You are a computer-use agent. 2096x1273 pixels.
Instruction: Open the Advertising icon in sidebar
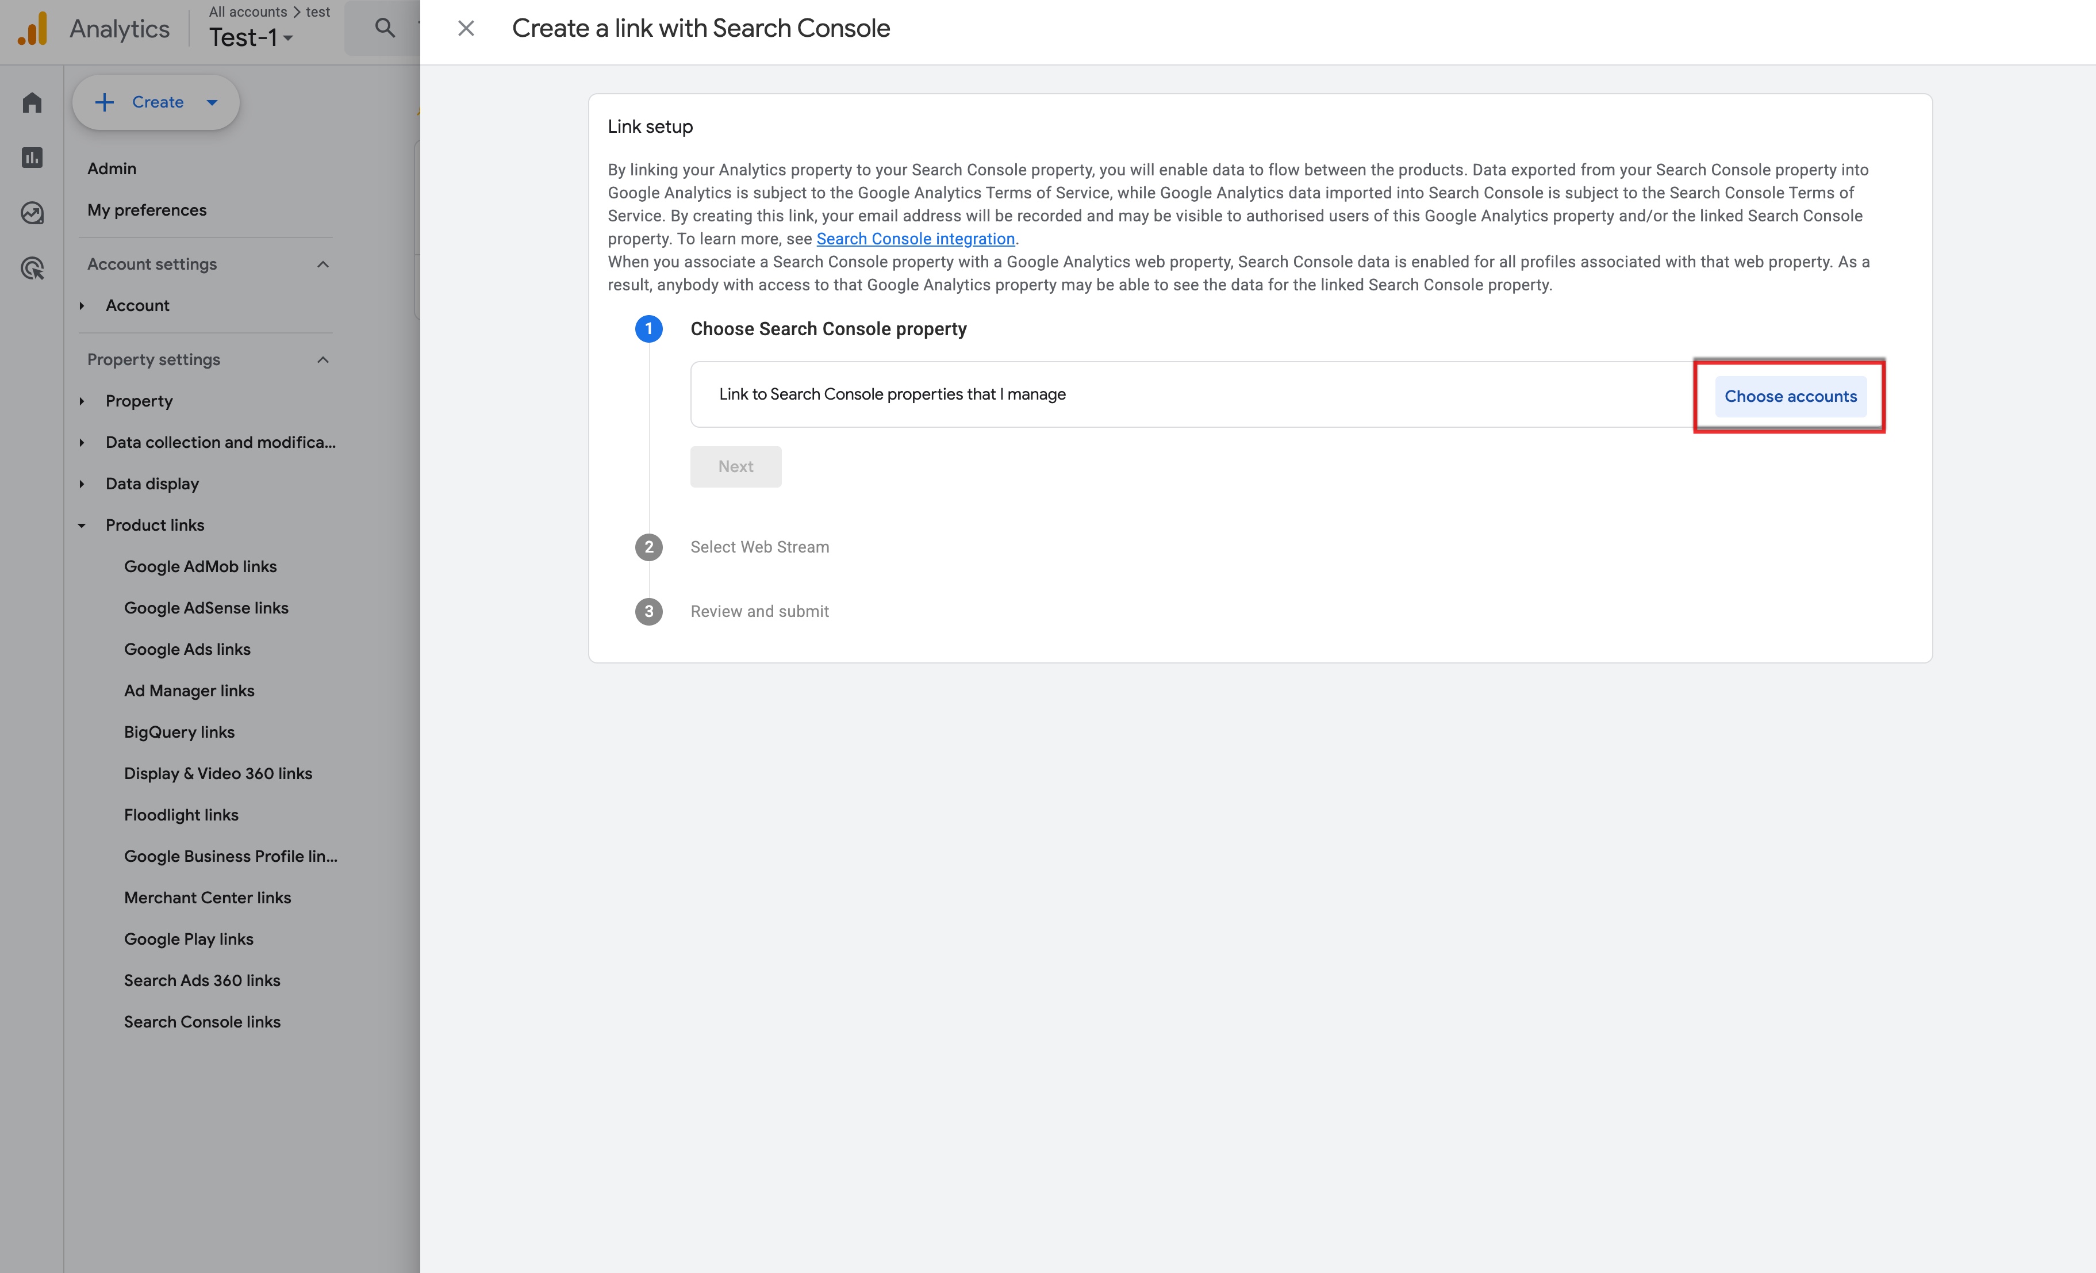click(x=32, y=269)
